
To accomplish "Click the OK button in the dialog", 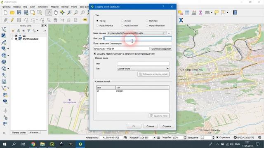I will pyautogui.click(x=134, y=126).
